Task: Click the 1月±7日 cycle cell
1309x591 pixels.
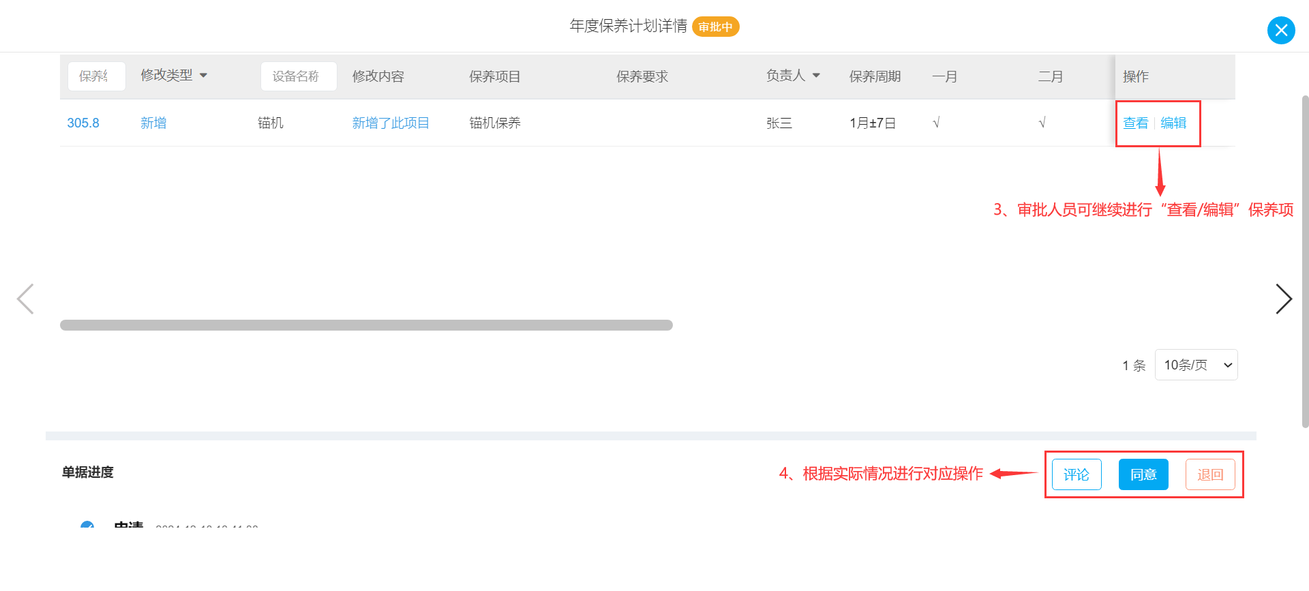Action: [x=873, y=123]
